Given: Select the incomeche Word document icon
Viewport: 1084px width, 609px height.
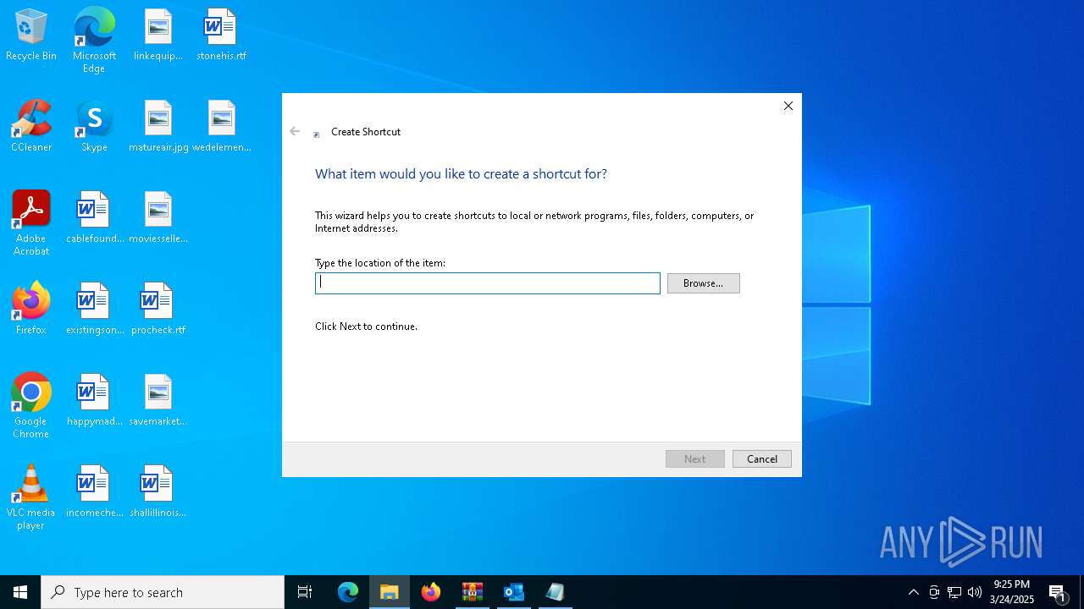Looking at the screenshot, I should [94, 491].
